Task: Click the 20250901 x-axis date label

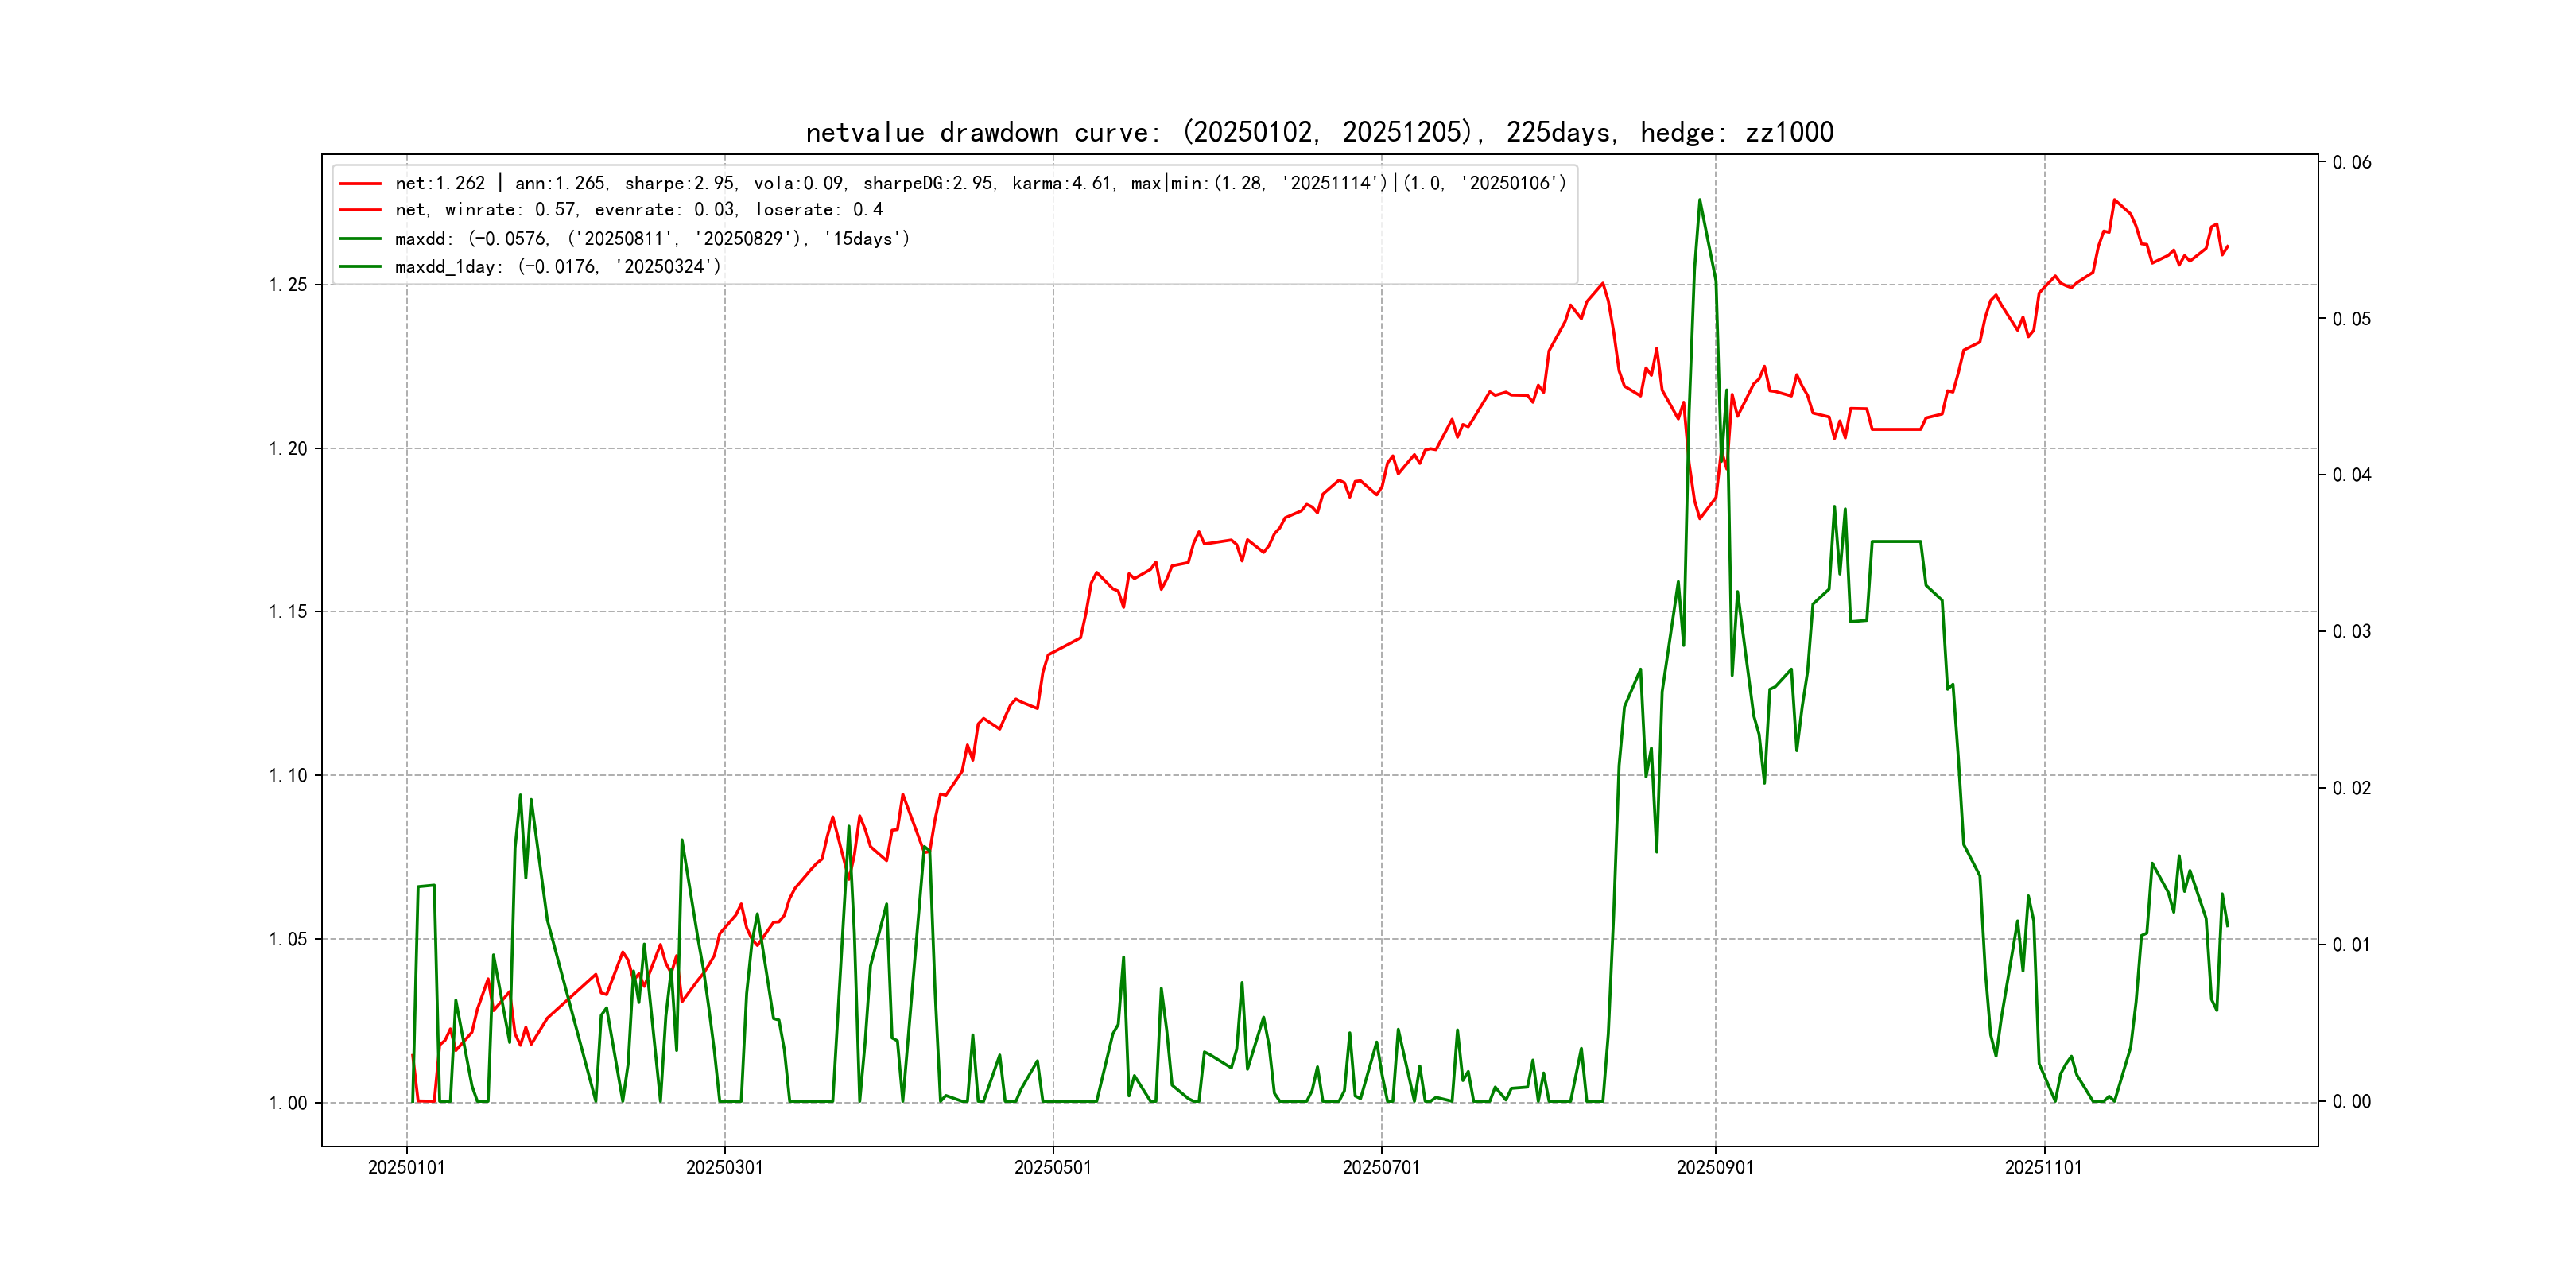Action: click(1714, 1167)
